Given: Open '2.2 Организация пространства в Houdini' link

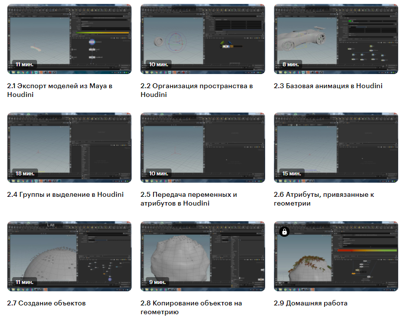Looking at the screenshot, I should click(196, 90).
